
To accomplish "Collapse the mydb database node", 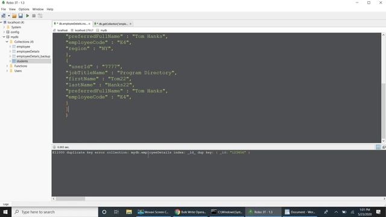I will 4,37.
